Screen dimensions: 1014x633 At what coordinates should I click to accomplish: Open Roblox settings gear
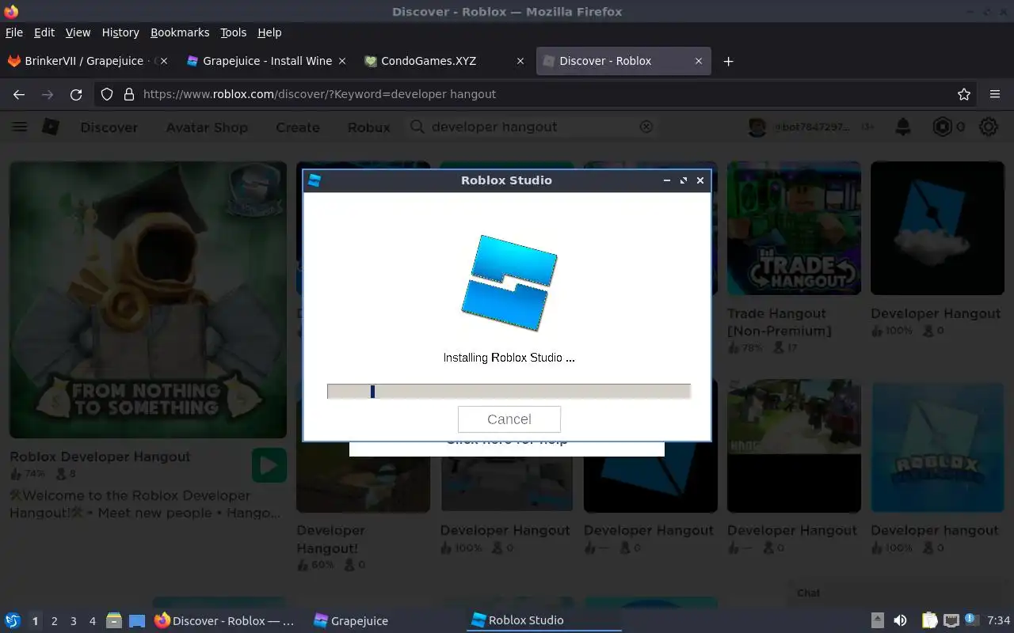point(989,127)
